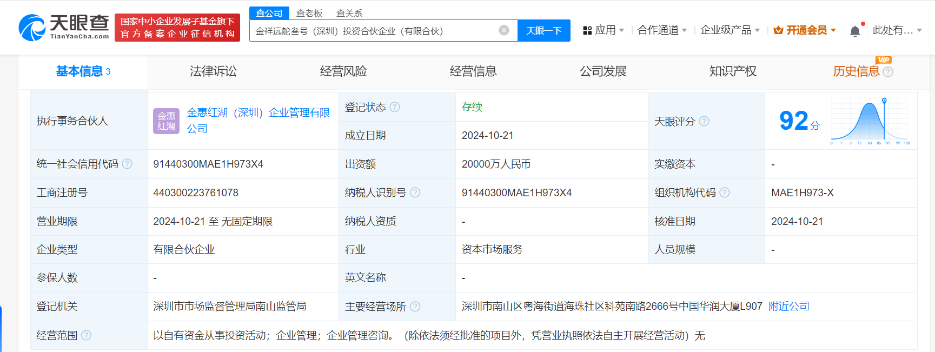The width and height of the screenshot is (935, 352).
Task: Open the 此处有… user account dropdown
Action: (x=897, y=30)
